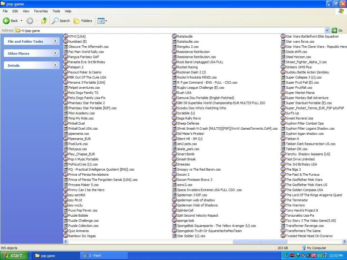347x260 pixels.
Task: Click file name Parasite Eve 3rd Birthday
Action: click(87, 62)
